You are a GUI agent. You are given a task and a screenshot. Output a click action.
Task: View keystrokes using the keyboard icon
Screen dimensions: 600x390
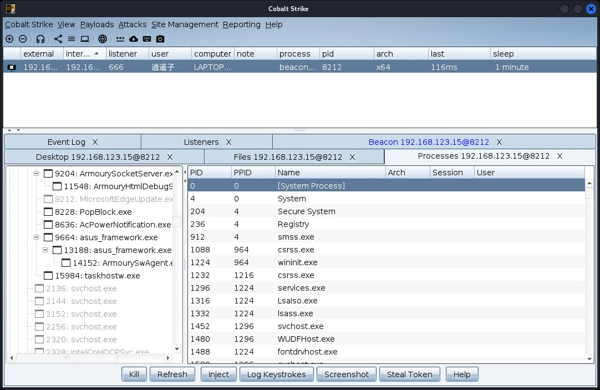147,39
